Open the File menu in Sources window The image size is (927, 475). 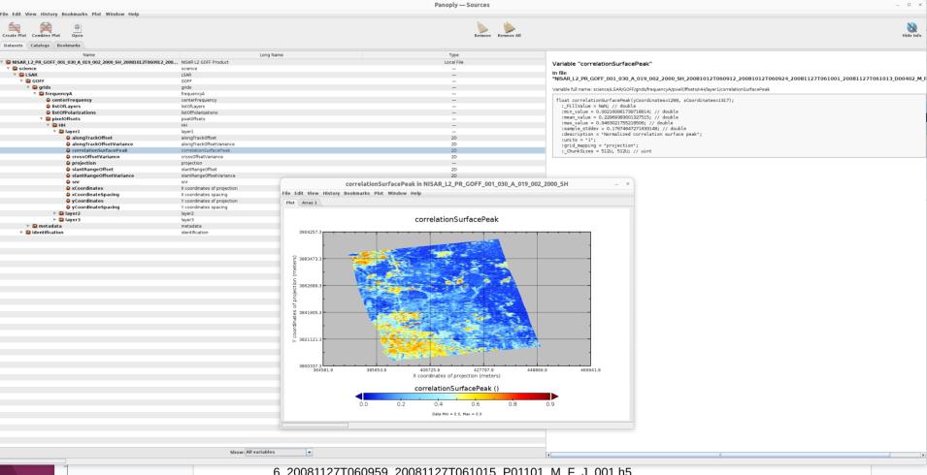click(4, 14)
